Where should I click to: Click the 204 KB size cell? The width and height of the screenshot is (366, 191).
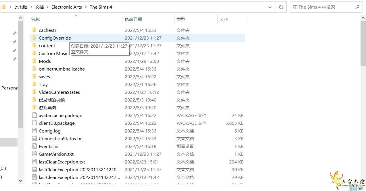(x=236, y=162)
